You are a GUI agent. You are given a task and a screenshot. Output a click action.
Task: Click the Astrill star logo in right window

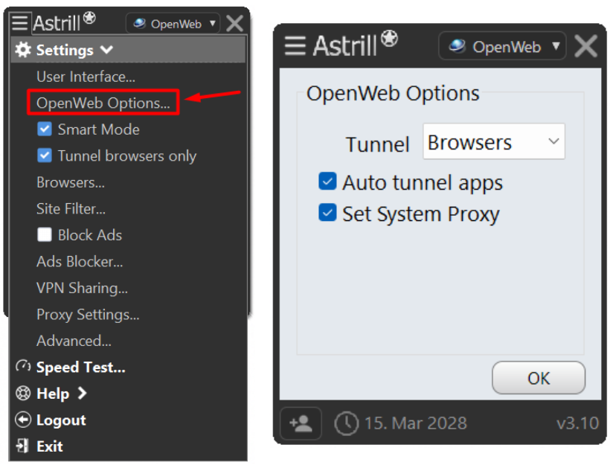389,38
